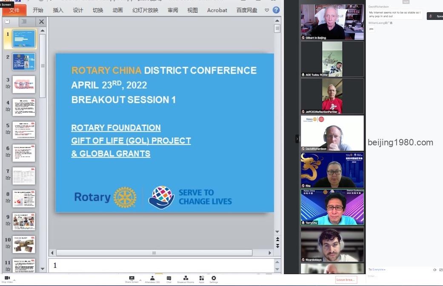The image size is (443, 286).
Task: Switch to outline pane tab
Action: 24,21
